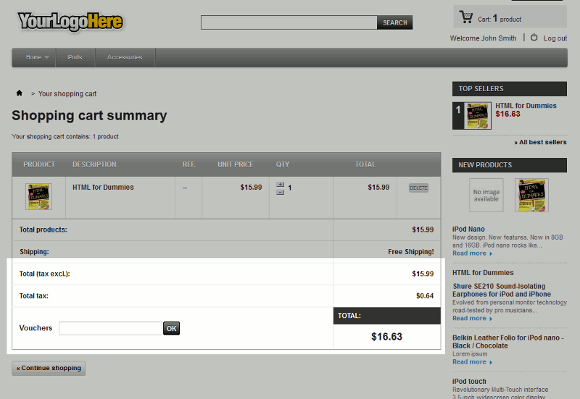580x399 pixels.
Task: Expand the Home menu dropdown arrow
Action: [46, 57]
